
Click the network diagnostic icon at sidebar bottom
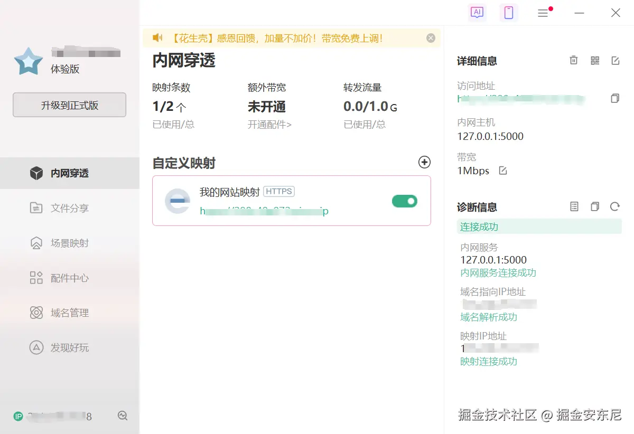(x=123, y=416)
